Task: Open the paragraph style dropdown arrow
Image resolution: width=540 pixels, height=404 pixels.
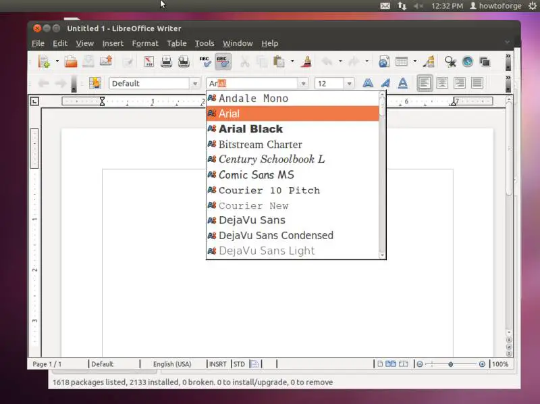Action: [195, 83]
